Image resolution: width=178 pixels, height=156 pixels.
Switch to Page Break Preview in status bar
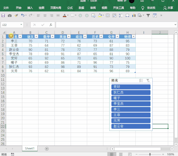pyautogui.click(x=130, y=154)
